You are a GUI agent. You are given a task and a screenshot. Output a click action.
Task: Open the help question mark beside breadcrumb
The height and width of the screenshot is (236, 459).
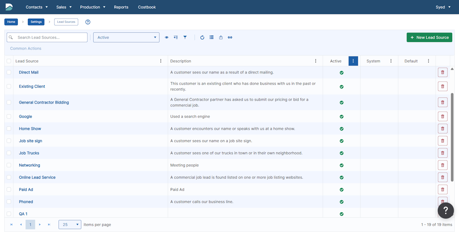88,22
